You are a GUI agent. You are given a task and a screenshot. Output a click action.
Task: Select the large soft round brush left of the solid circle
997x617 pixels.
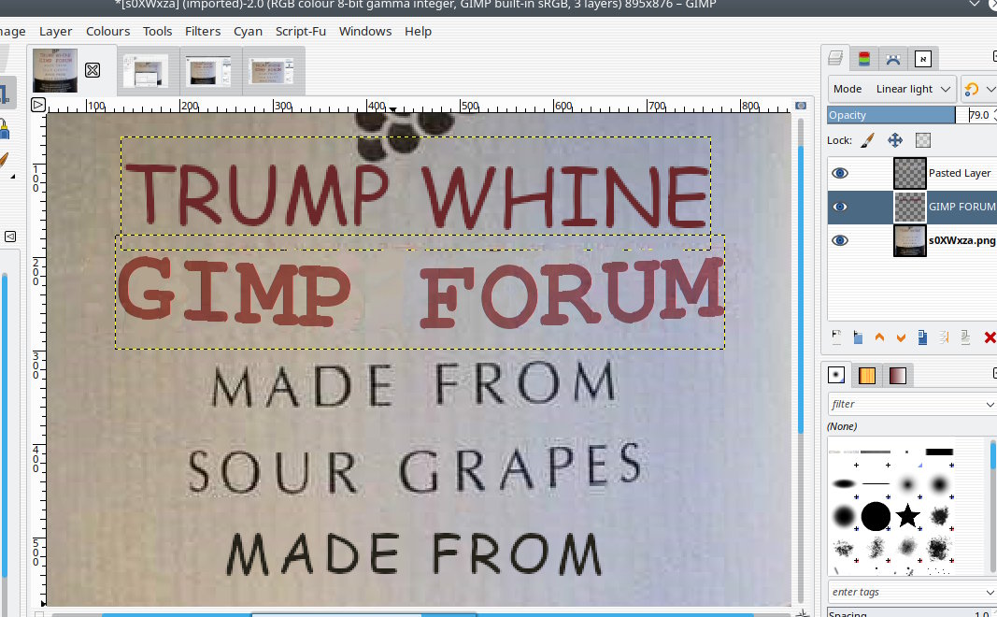(x=845, y=516)
